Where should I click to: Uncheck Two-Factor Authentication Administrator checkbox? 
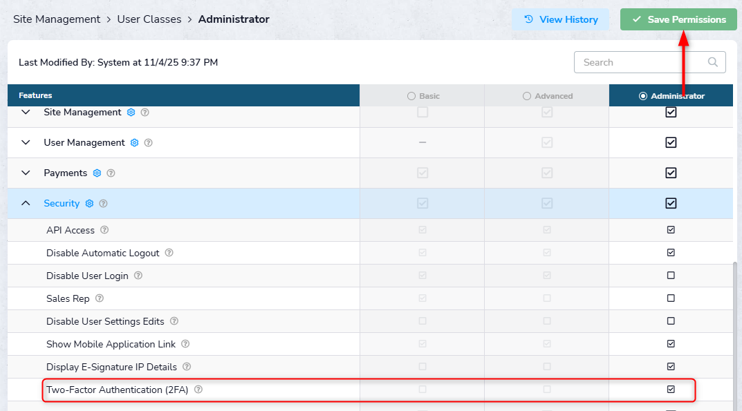click(x=671, y=390)
